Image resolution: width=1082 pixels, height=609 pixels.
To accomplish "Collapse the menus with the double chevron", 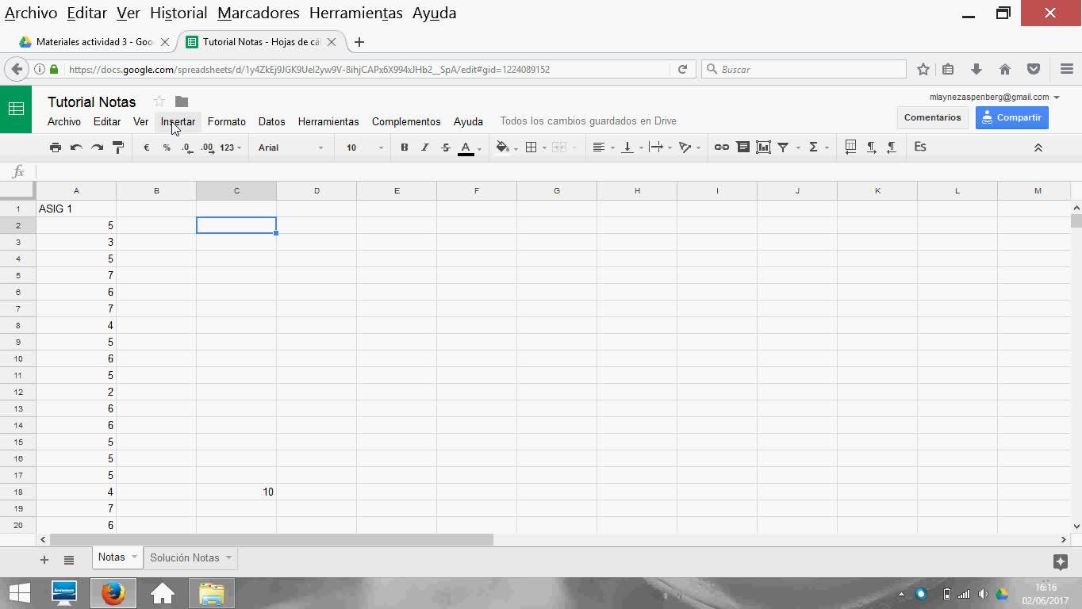I will point(1038,148).
